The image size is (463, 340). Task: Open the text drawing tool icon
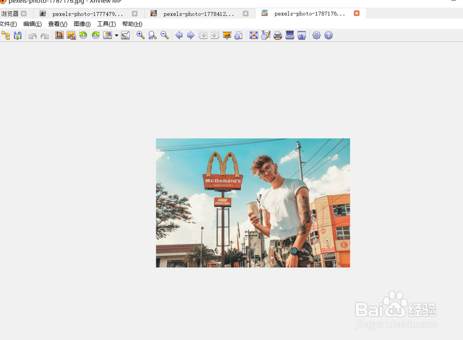point(266,36)
